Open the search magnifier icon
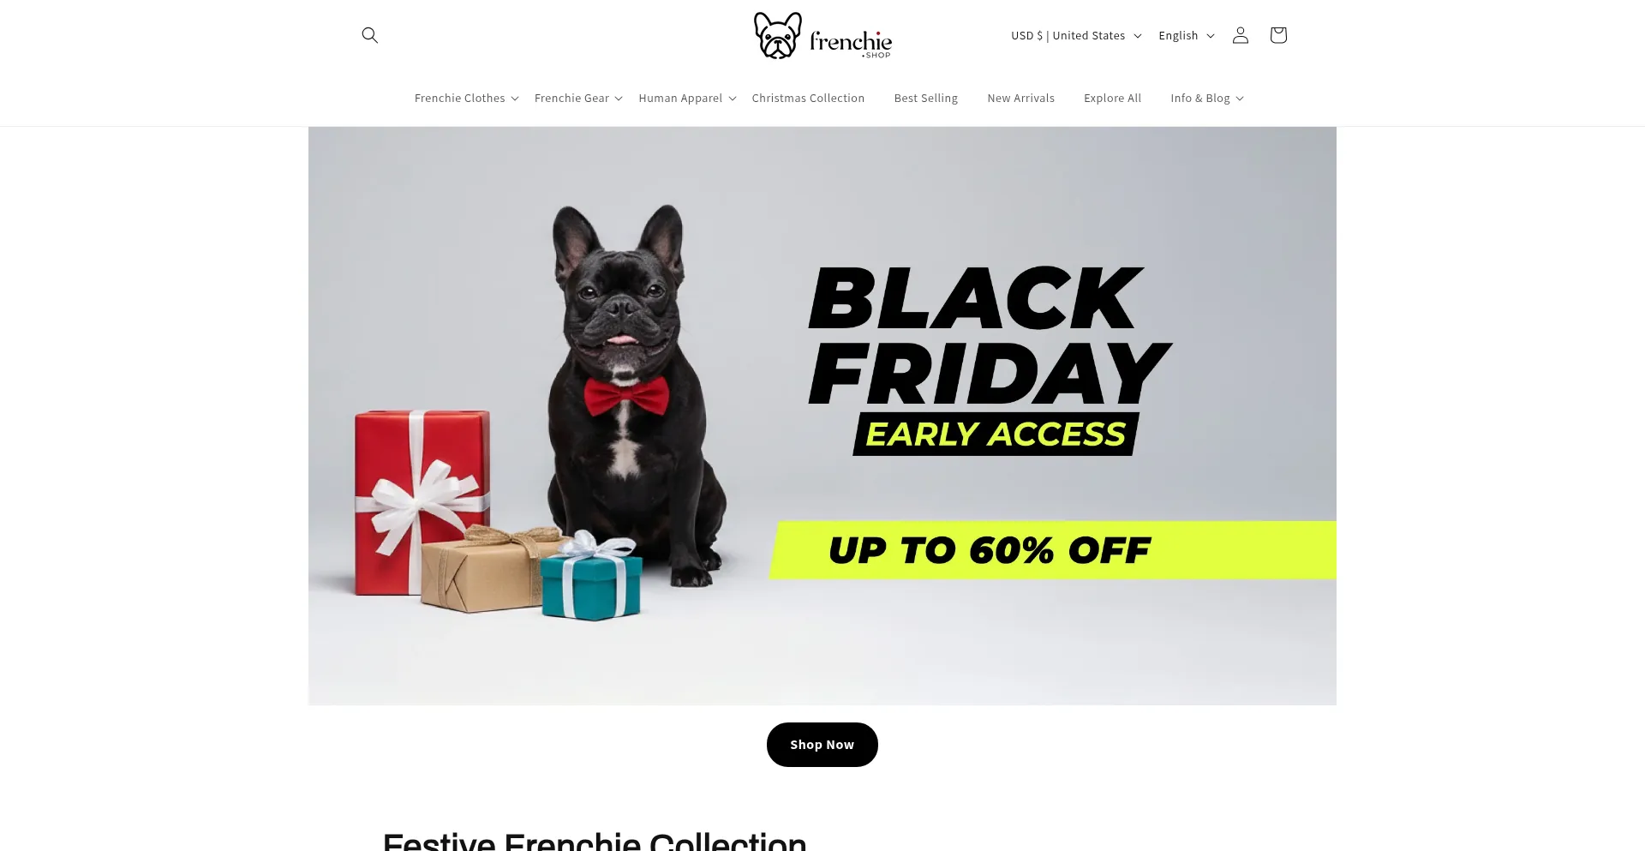The image size is (1645, 851). [x=370, y=35]
